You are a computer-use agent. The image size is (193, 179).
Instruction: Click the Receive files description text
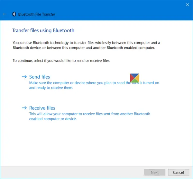tap(90, 116)
